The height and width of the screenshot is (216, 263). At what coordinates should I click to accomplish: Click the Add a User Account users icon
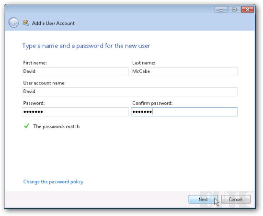[x=26, y=23]
